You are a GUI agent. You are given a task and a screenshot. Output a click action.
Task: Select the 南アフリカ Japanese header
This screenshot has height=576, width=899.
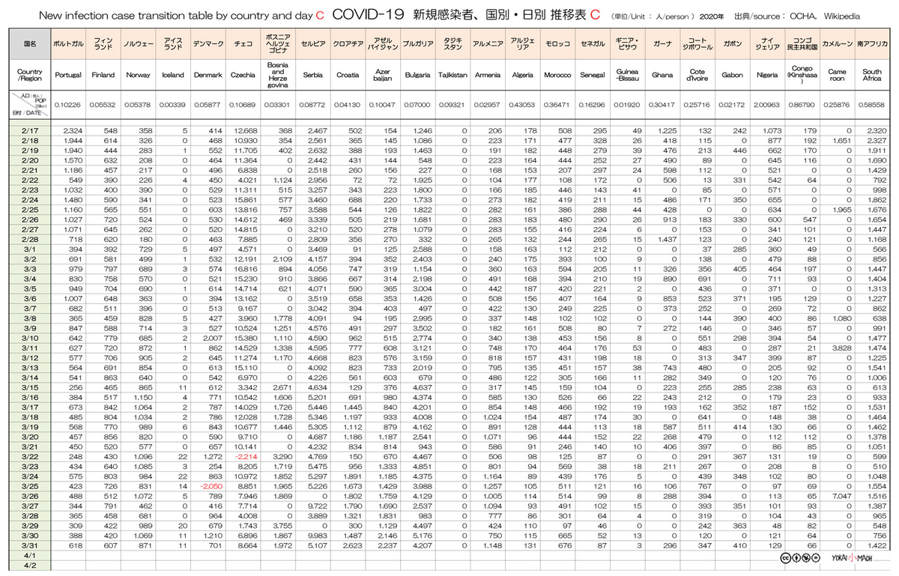[x=871, y=44]
